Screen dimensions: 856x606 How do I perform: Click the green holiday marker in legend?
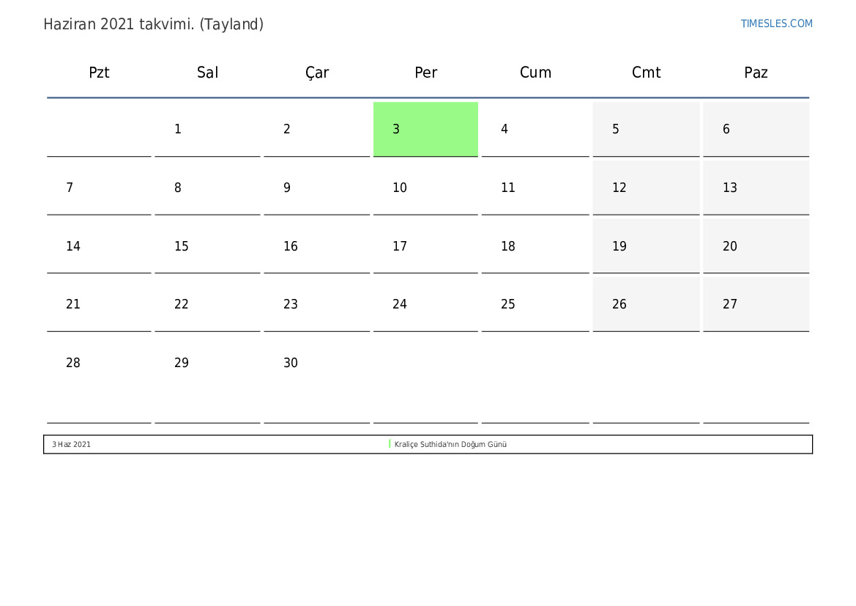[x=390, y=444]
